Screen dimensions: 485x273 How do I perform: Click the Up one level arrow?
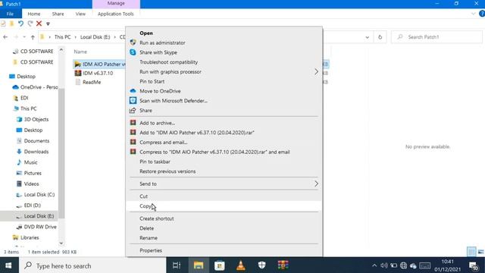[x=33, y=37]
